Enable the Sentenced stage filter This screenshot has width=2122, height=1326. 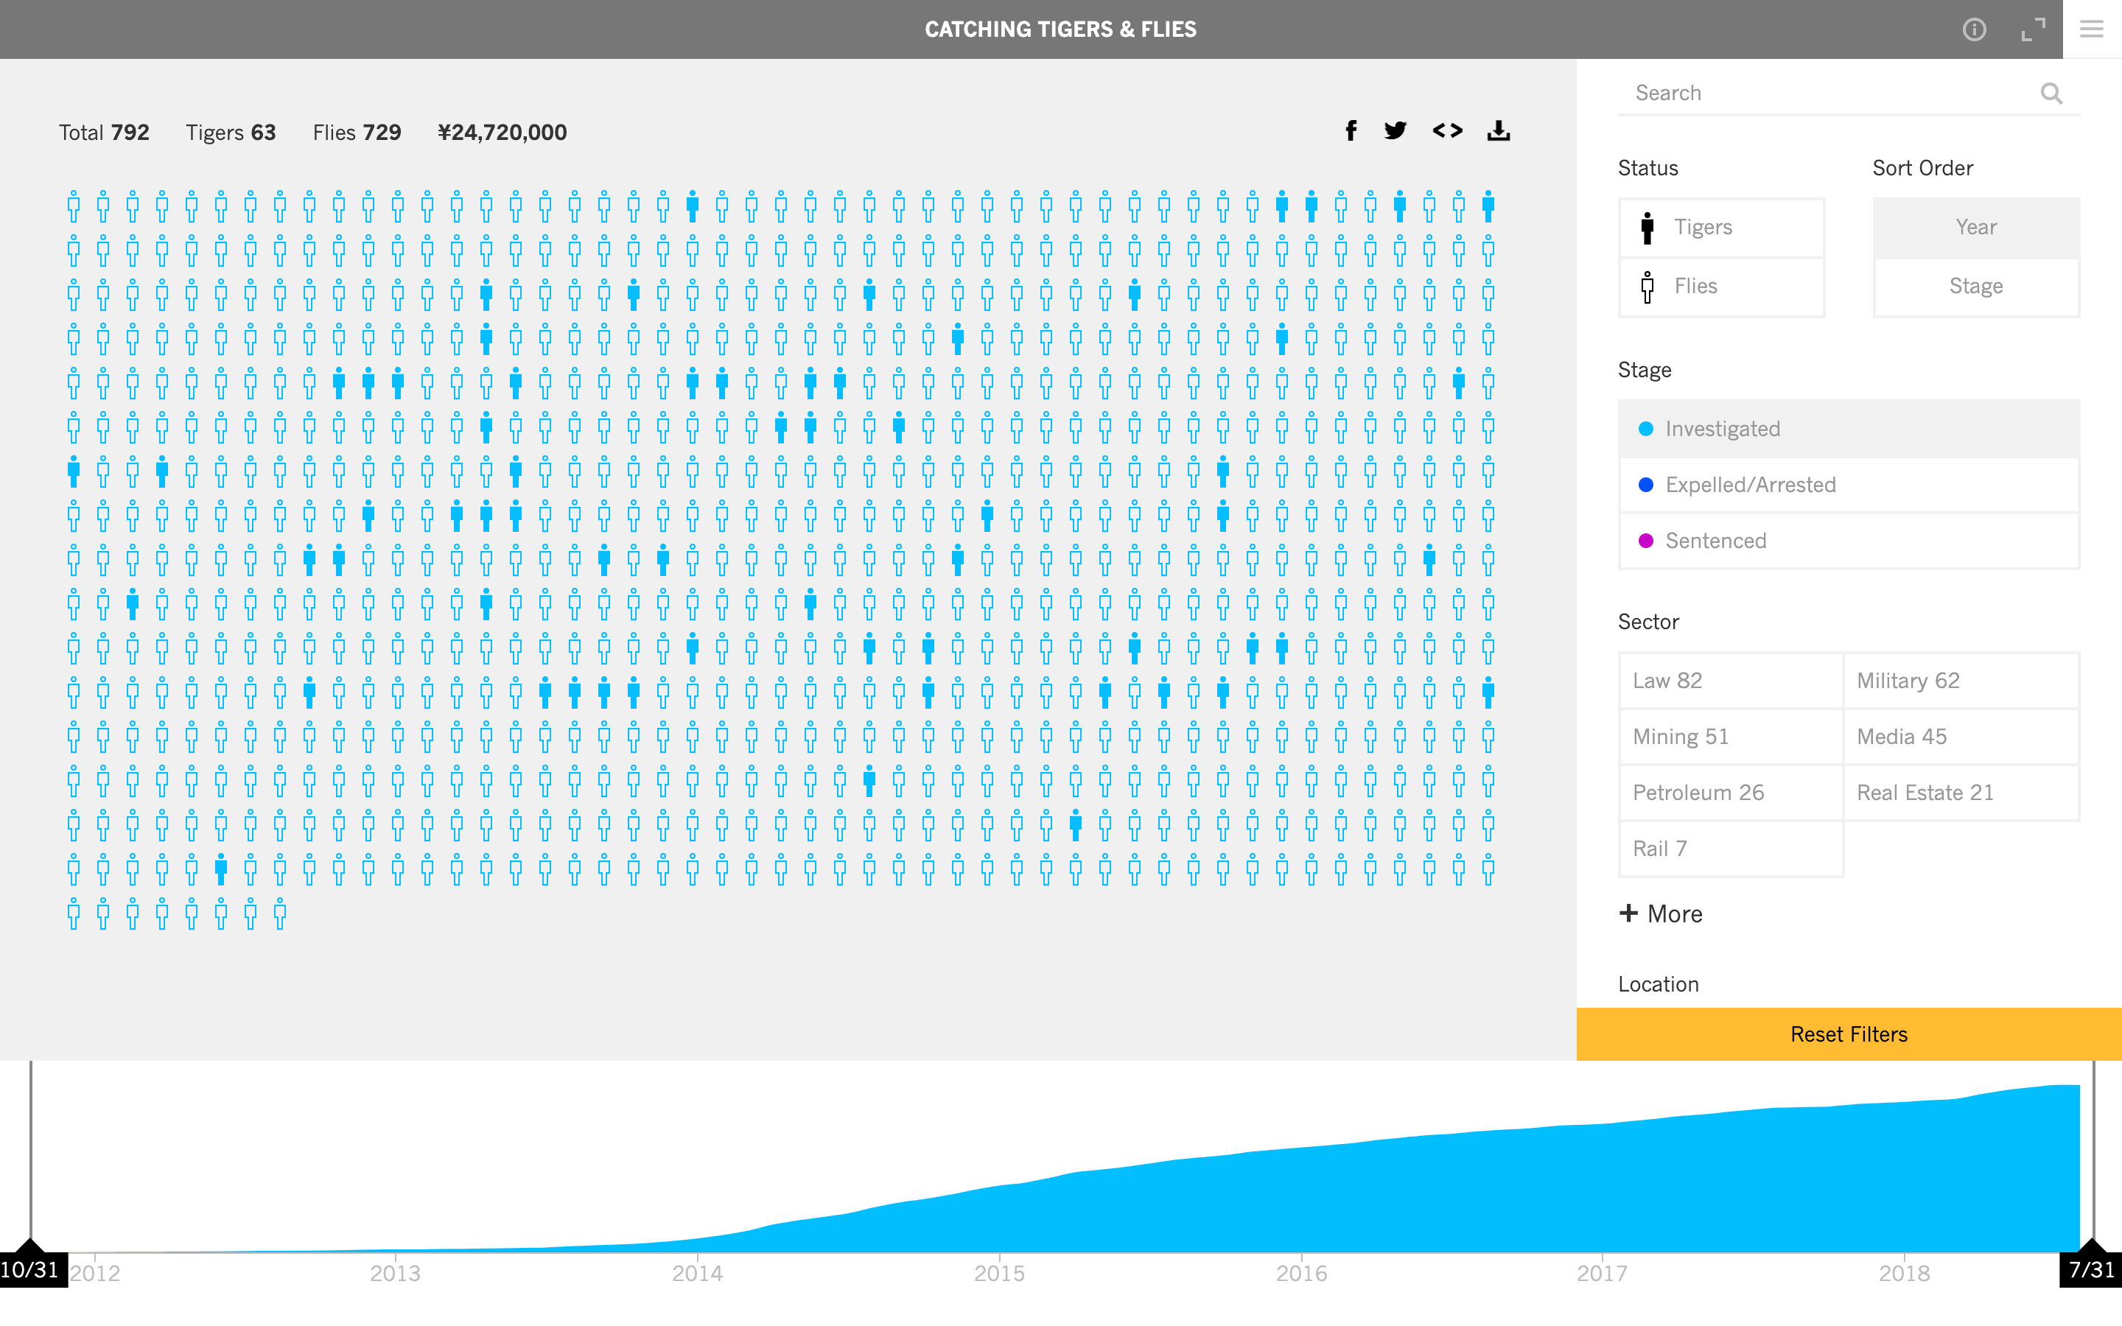click(x=1849, y=540)
